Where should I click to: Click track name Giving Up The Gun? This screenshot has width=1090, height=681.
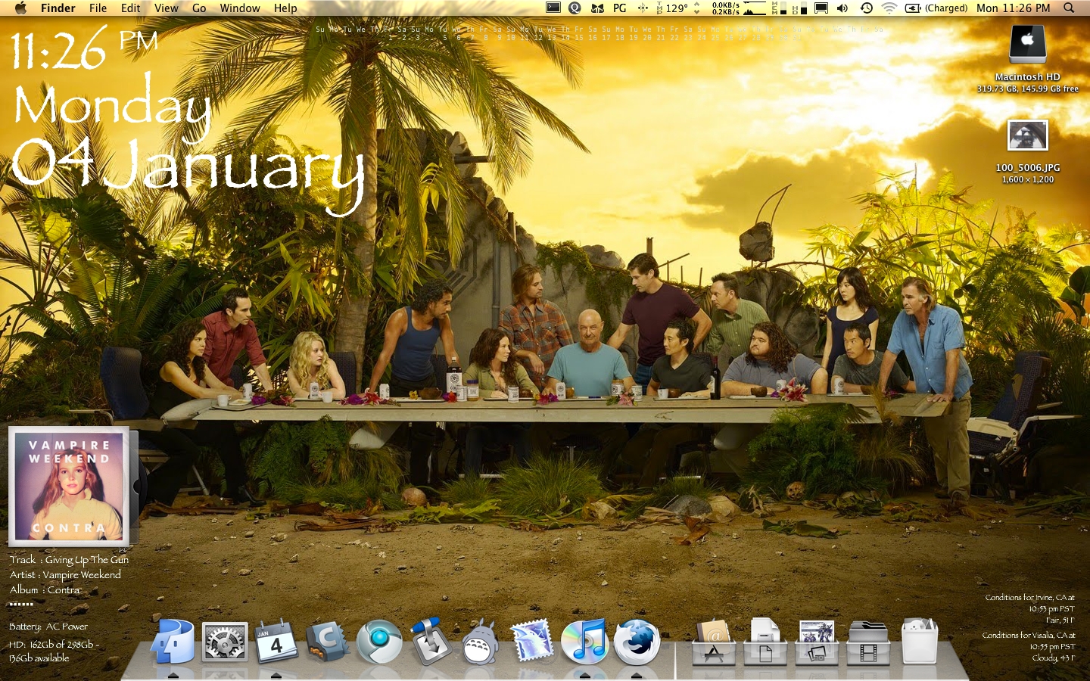pos(86,560)
